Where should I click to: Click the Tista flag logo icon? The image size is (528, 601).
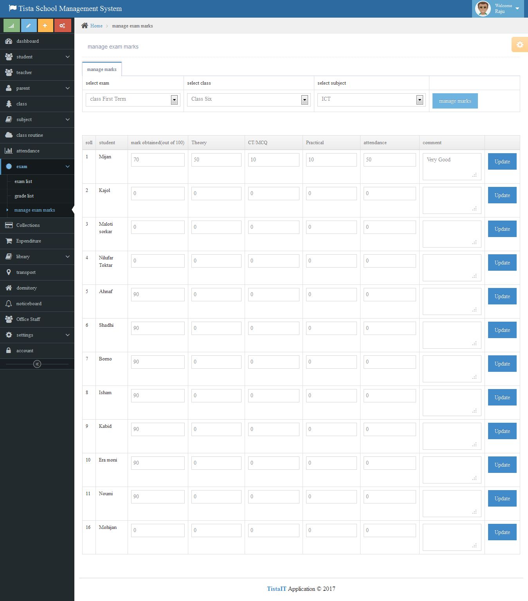point(13,8)
